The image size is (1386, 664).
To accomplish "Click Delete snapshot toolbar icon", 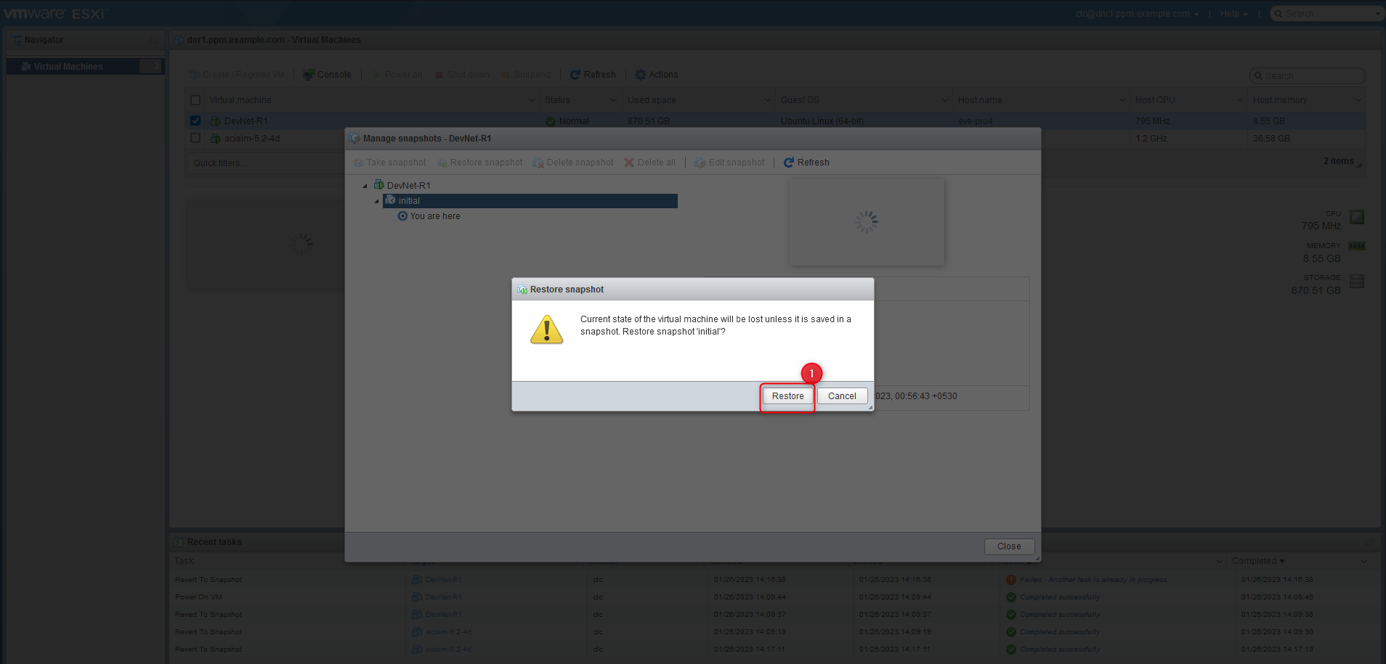I will pos(538,163).
